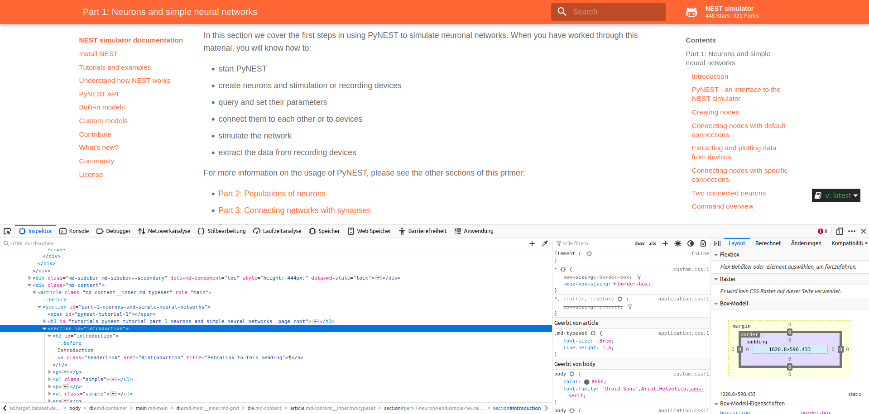Click the #666 color swatch in body rule
Viewport: 869px width, 414px height.
tap(586, 381)
